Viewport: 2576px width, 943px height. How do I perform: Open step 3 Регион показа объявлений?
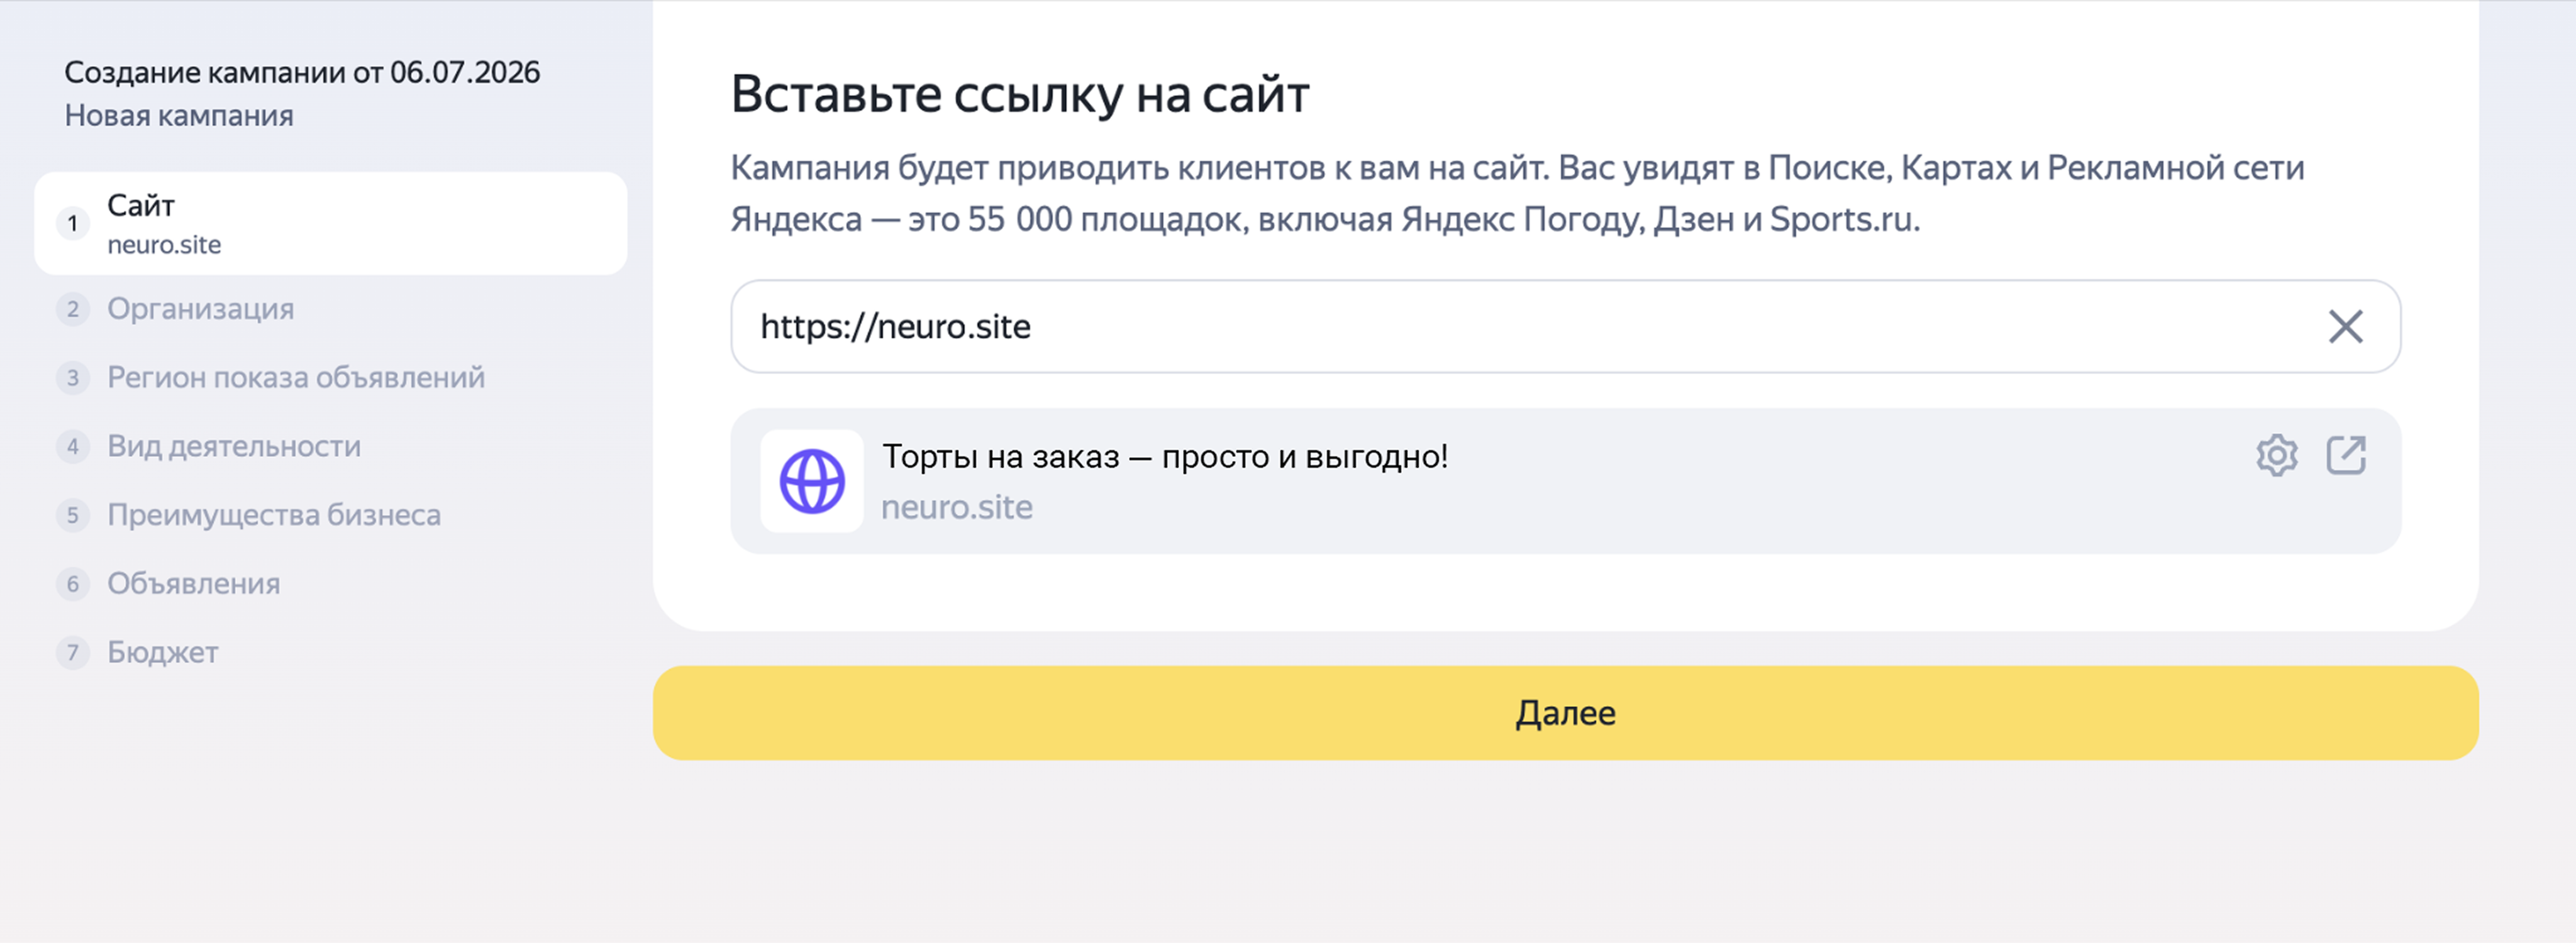(x=271, y=378)
